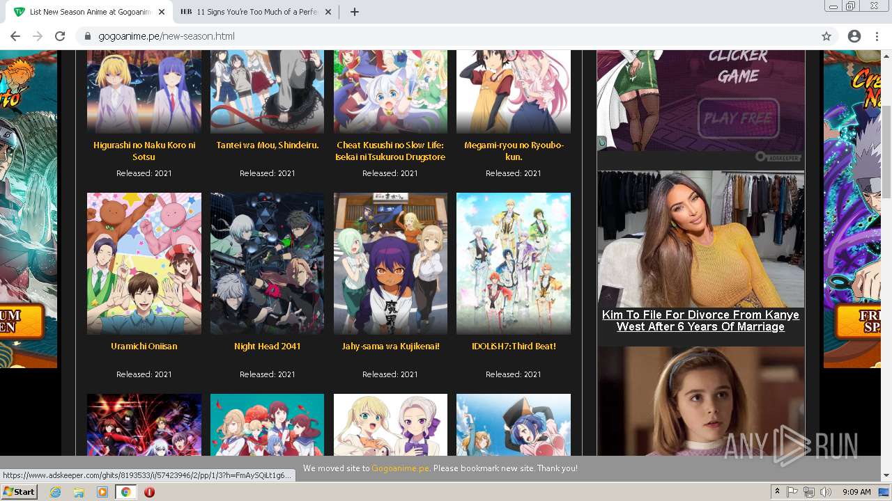Viewport: 892px width, 501px height.
Task: Click the show desktop button
Action: (x=884, y=492)
